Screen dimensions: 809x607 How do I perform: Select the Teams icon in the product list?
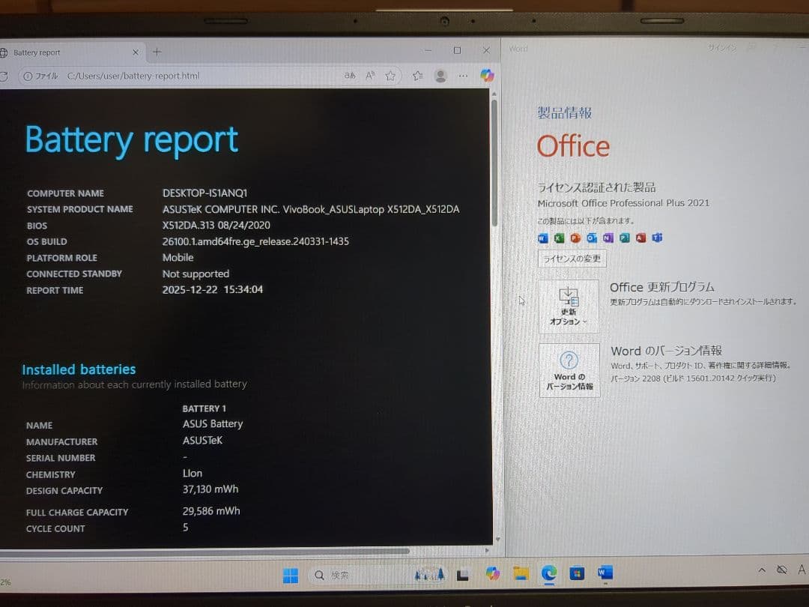[657, 238]
